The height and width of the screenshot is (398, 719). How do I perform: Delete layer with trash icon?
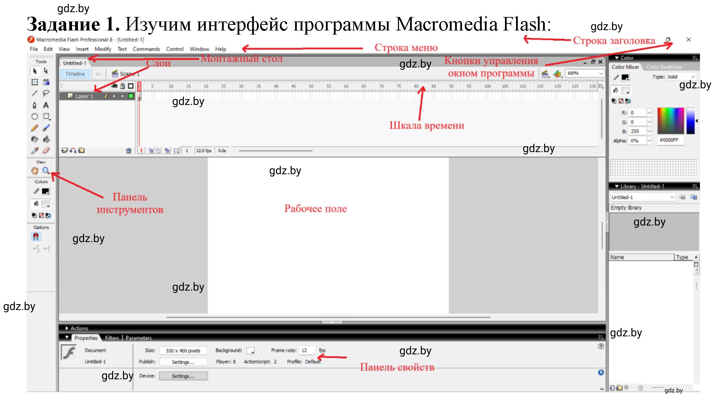tap(128, 151)
